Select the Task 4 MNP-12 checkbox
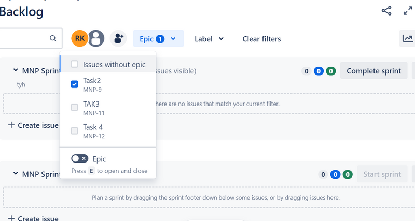This screenshot has width=415, height=221. coord(75,130)
